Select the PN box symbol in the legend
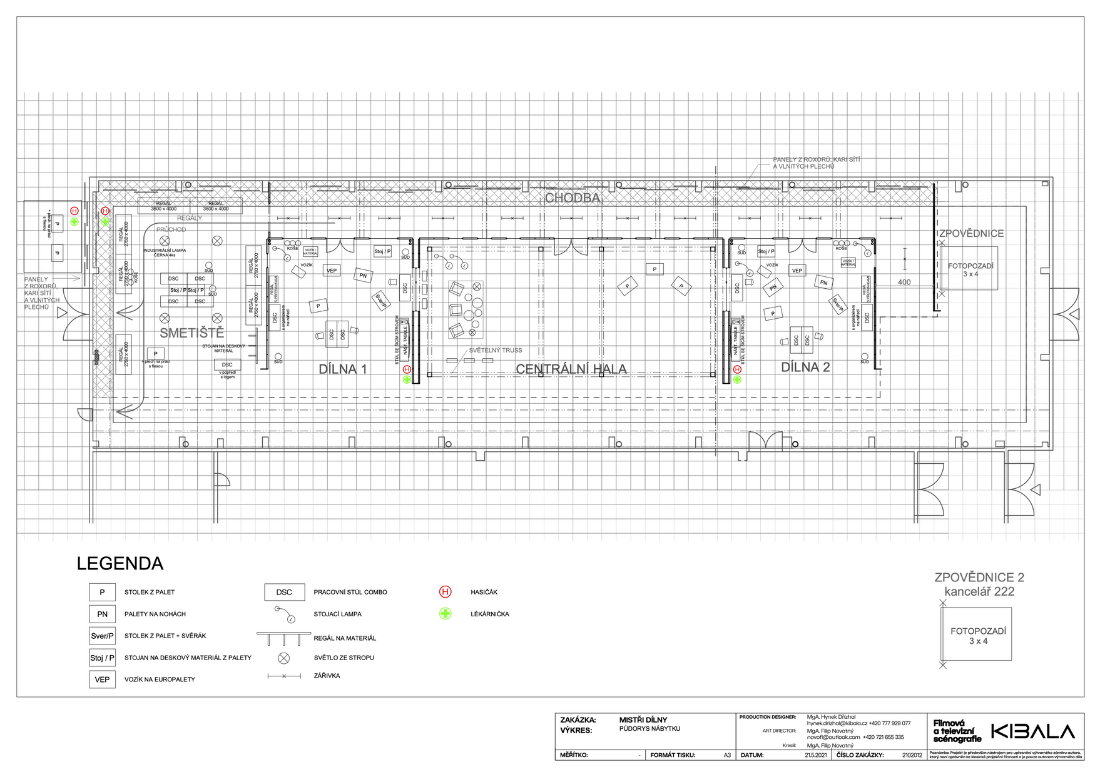 click(102, 614)
